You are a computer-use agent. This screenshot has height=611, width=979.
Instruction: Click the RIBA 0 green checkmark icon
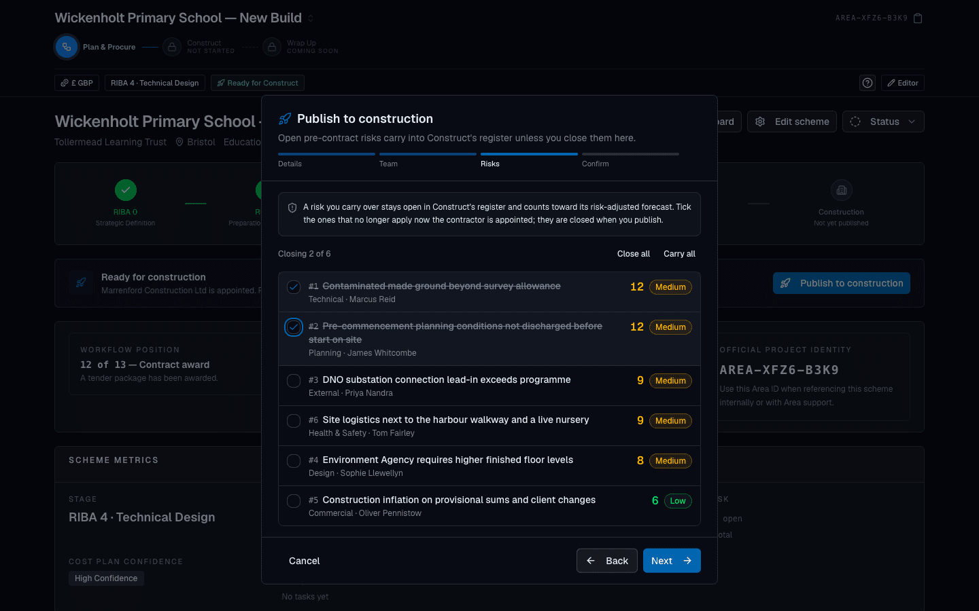pyautogui.click(x=126, y=190)
